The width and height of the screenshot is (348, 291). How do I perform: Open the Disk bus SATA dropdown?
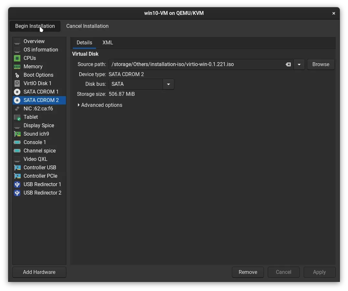pyautogui.click(x=168, y=84)
